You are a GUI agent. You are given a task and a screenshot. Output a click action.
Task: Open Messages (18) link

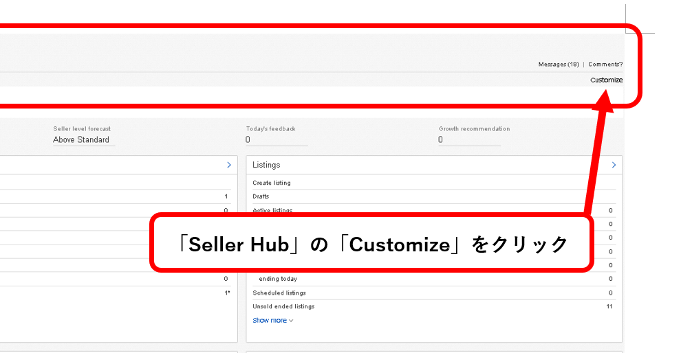(559, 64)
